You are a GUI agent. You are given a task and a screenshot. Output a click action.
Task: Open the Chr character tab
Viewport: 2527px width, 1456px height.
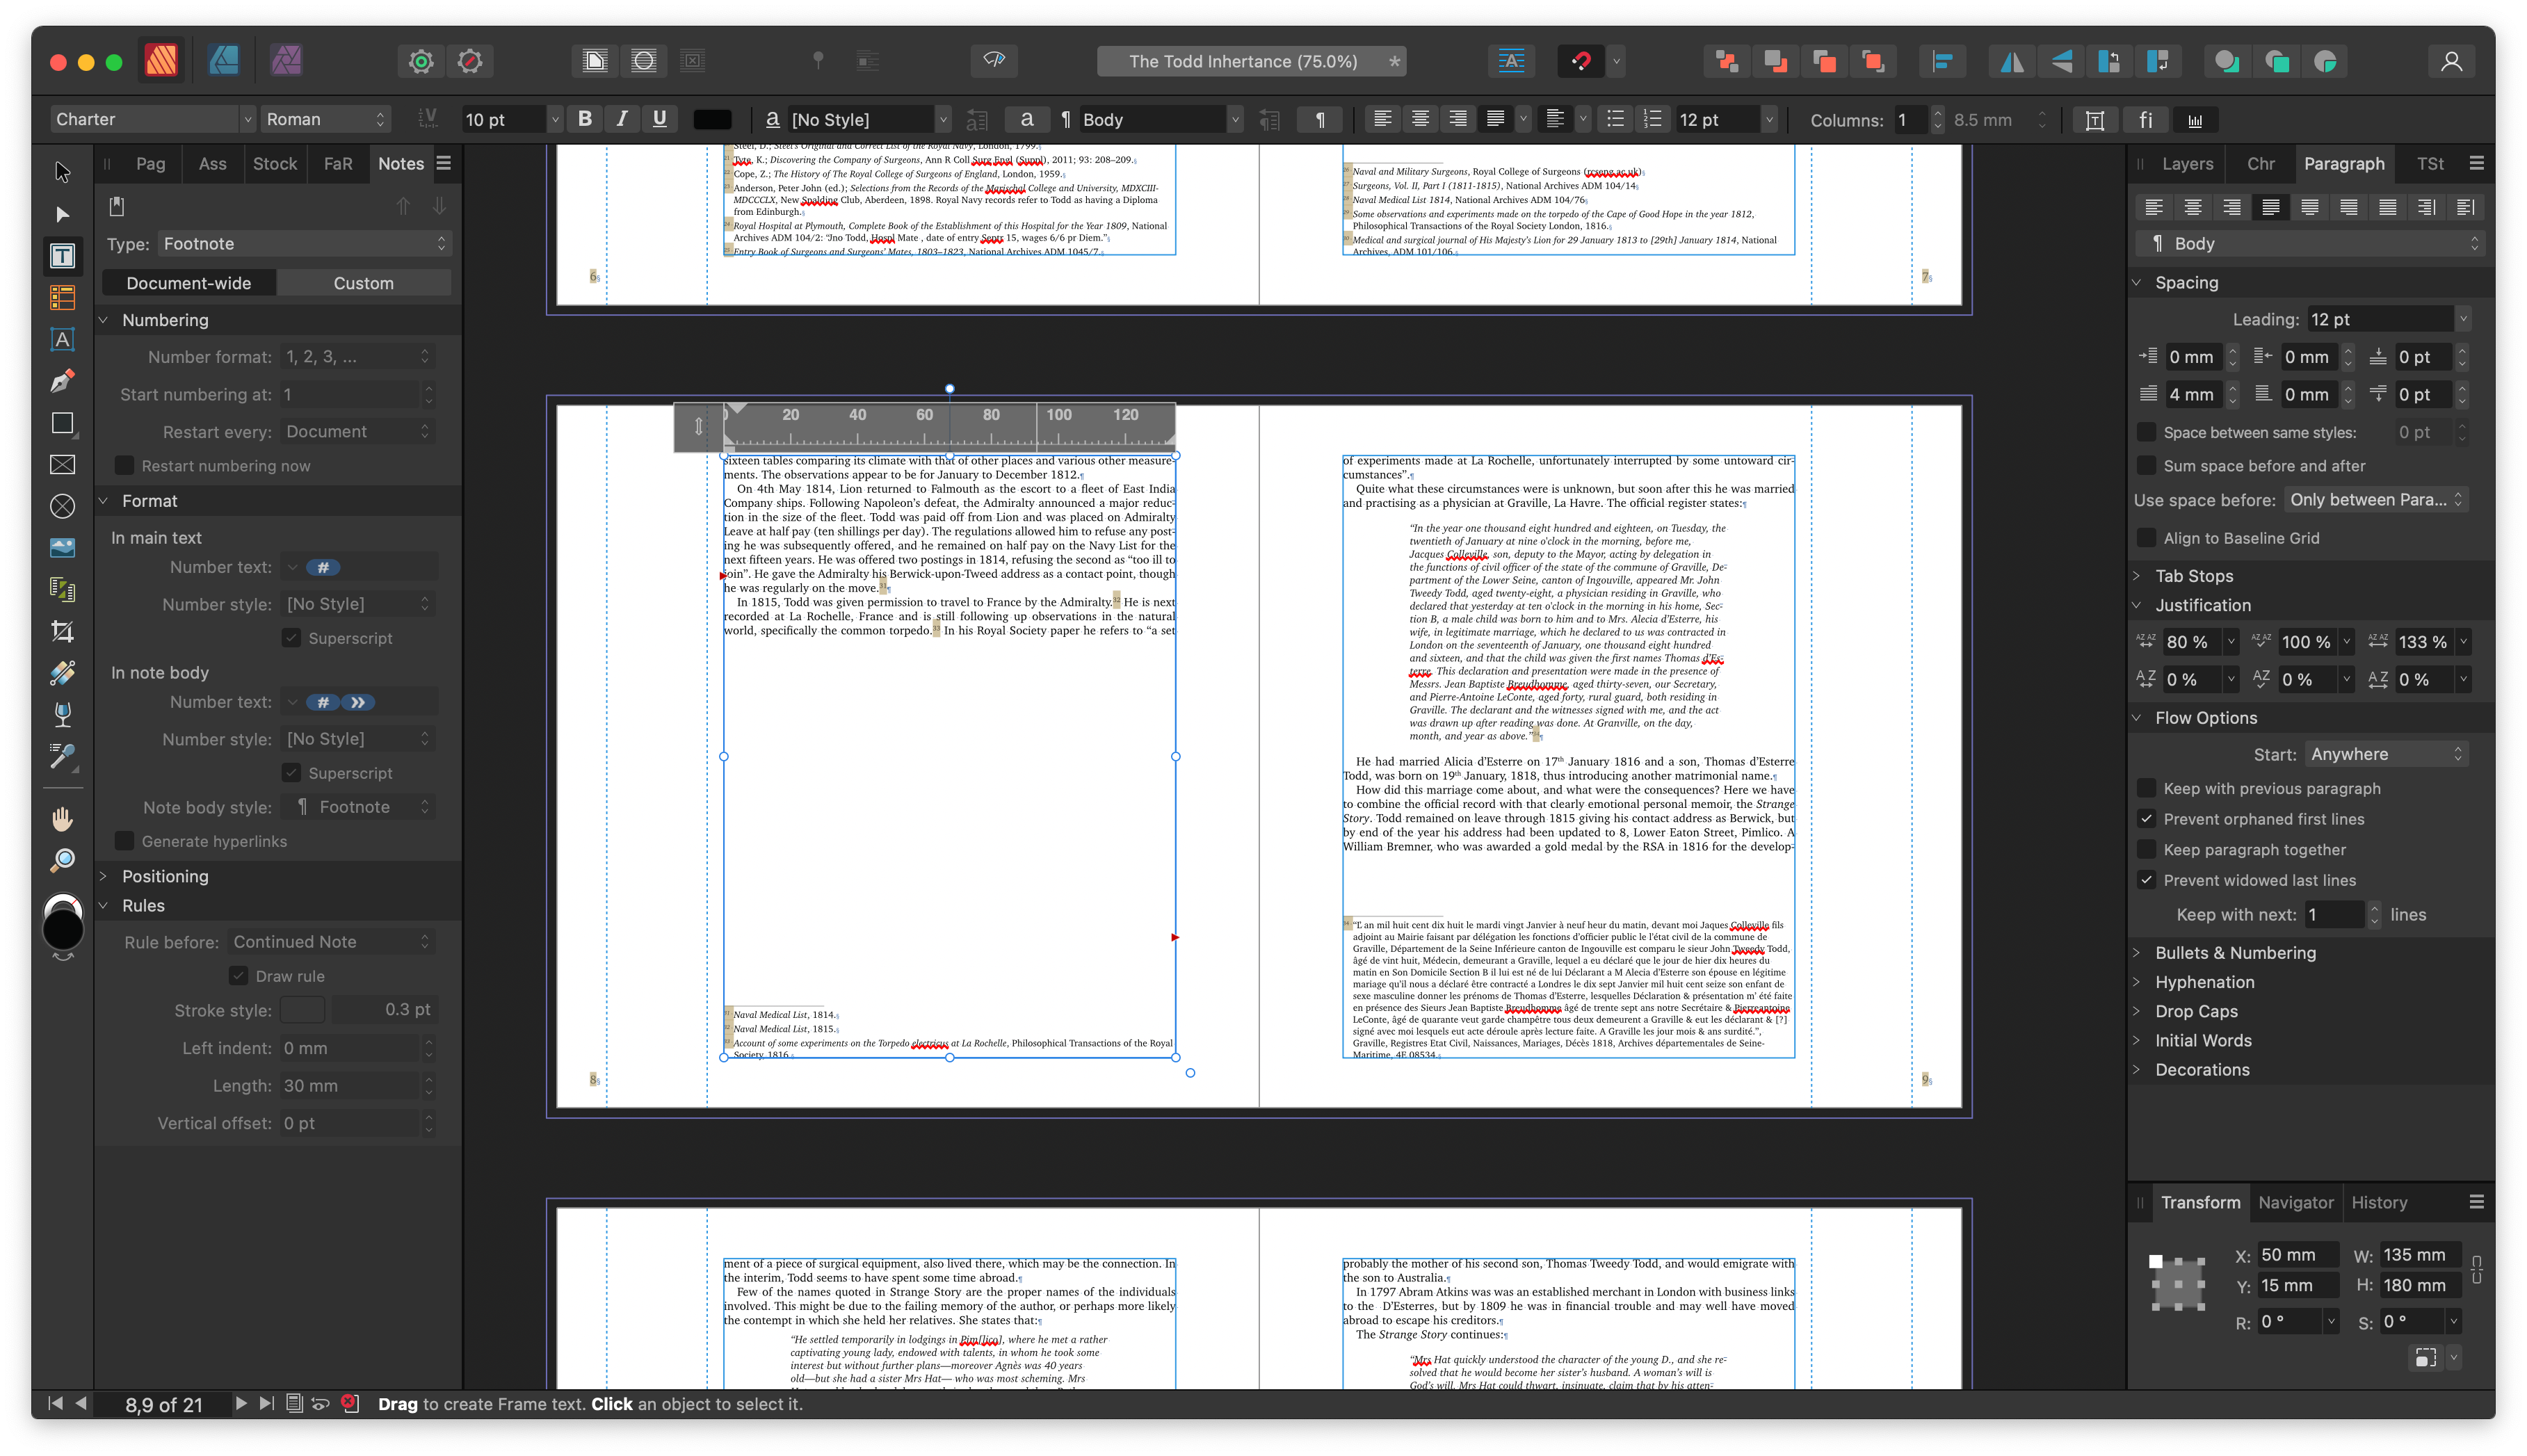pyautogui.click(x=2259, y=164)
